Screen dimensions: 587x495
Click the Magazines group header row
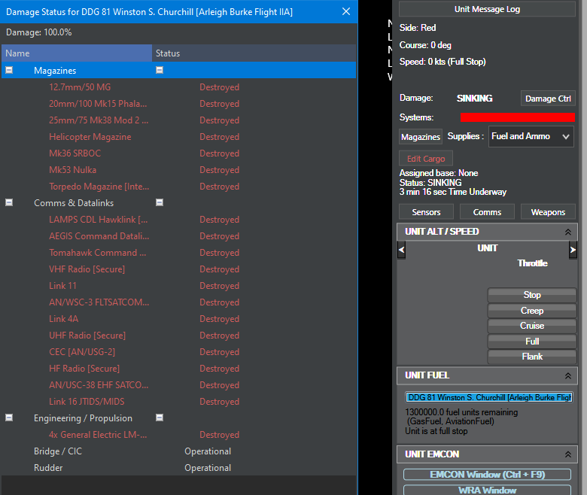click(x=178, y=71)
